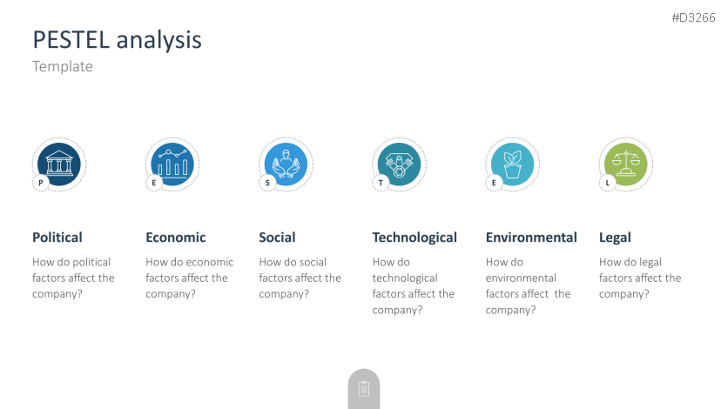728x409 pixels.
Task: Click the Technological heading
Action: click(x=415, y=237)
